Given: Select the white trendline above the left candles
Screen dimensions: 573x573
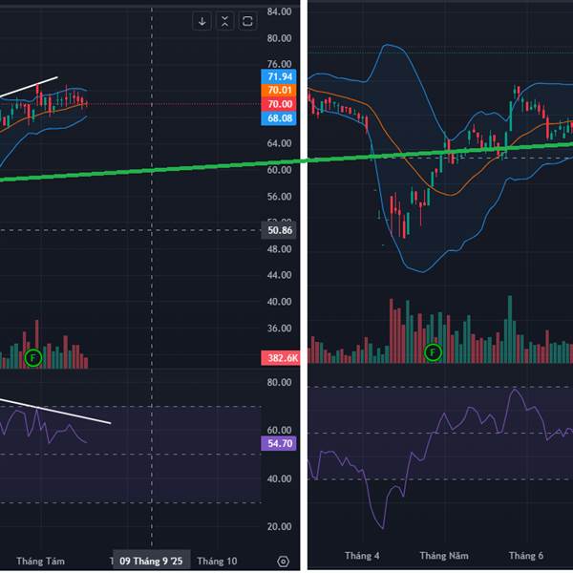Looking at the screenshot, I should (30, 87).
